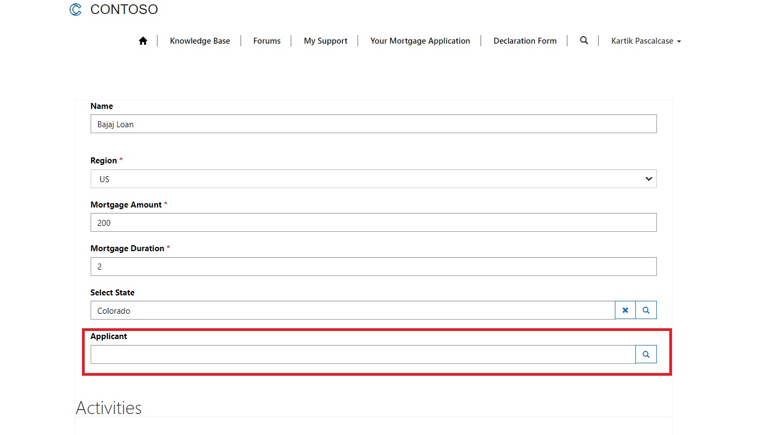The width and height of the screenshot is (761, 435).
Task: Open the search magnifier in navigation bar
Action: [x=584, y=40]
